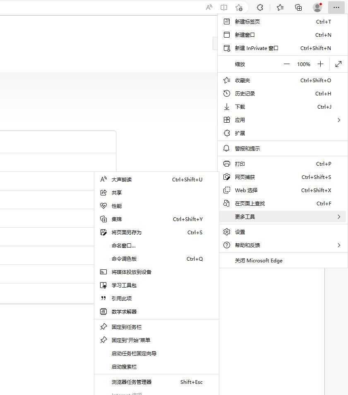This screenshot has height=395, width=348.
Task: Enter full screen with the expand arrow
Action: 338,64
